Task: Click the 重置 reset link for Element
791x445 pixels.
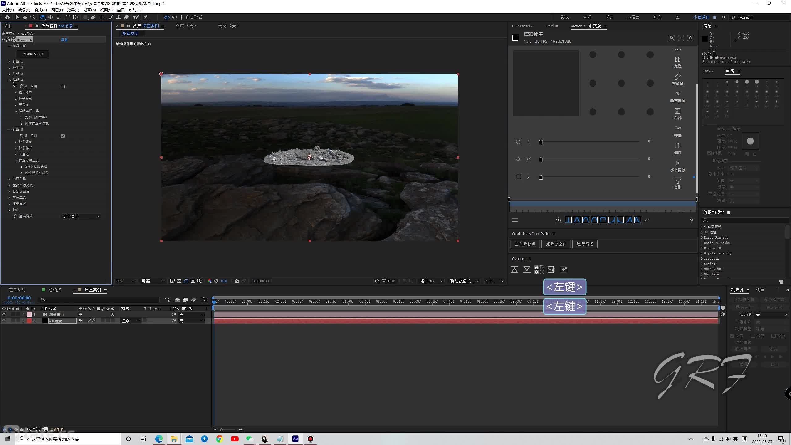Action: pos(64,40)
